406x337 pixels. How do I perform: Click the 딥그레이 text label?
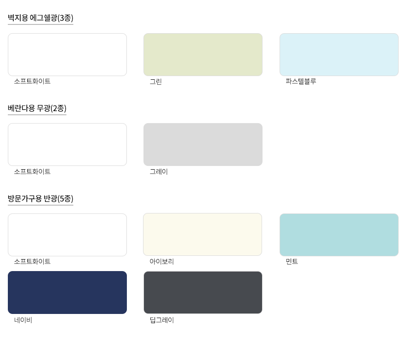[x=161, y=320]
